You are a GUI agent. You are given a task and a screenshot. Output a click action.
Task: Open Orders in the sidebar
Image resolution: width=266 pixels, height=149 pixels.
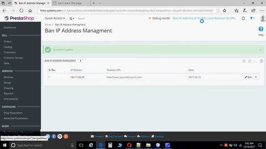point(7,41)
